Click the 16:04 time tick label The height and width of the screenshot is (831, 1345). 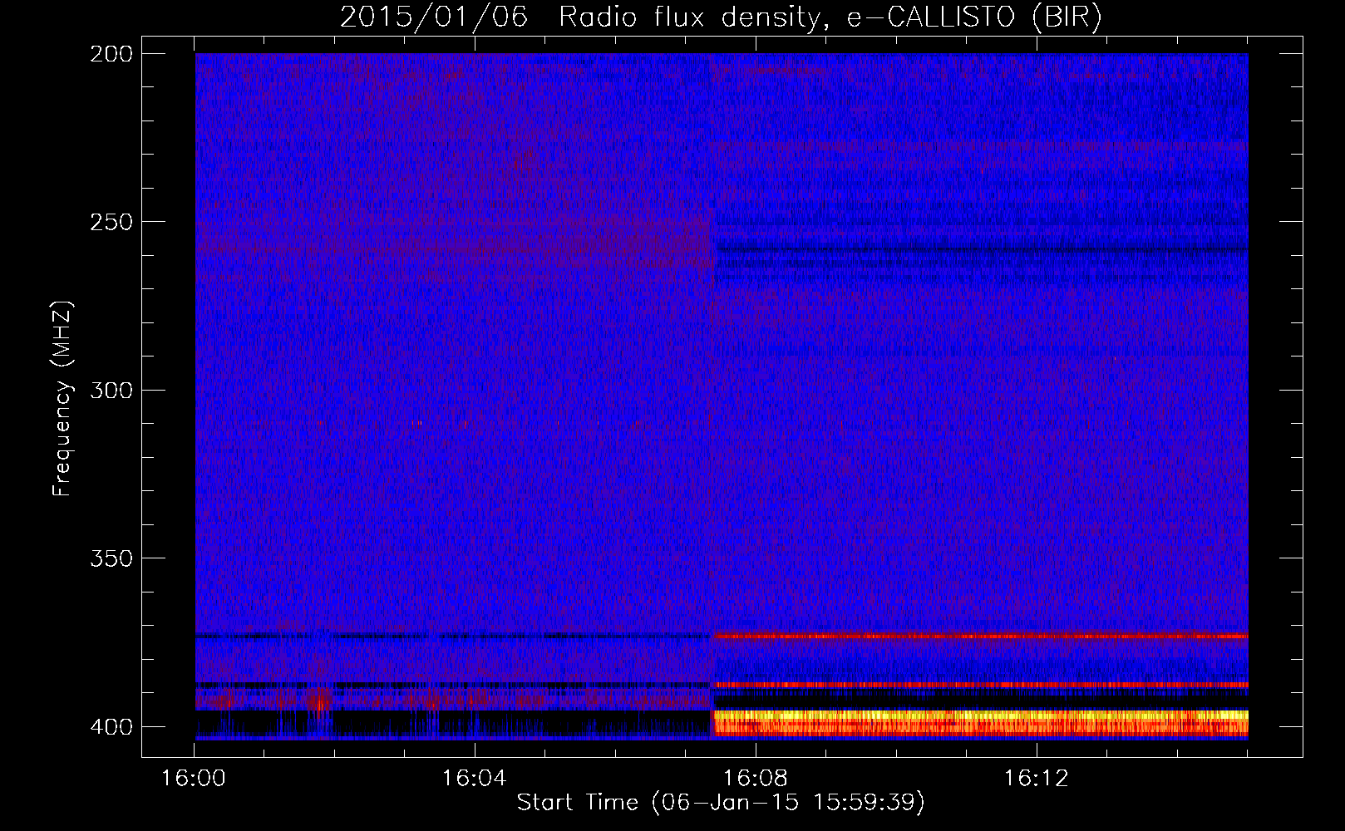474,779
